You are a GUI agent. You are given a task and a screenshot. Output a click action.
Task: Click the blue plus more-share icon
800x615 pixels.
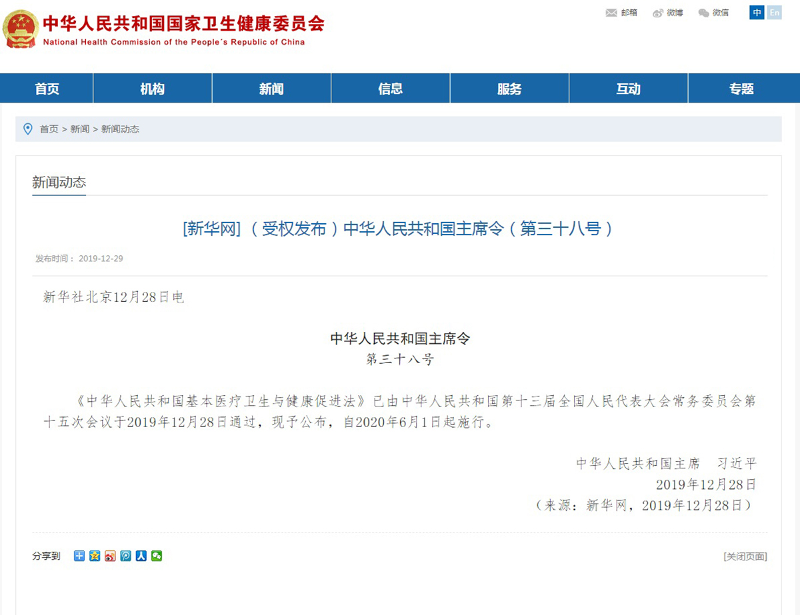pyautogui.click(x=79, y=556)
